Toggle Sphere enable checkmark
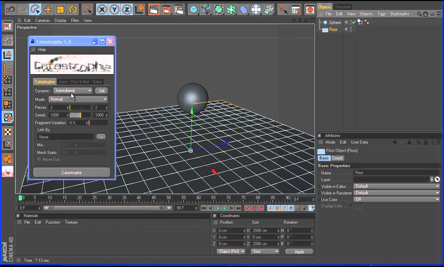 (354, 22)
